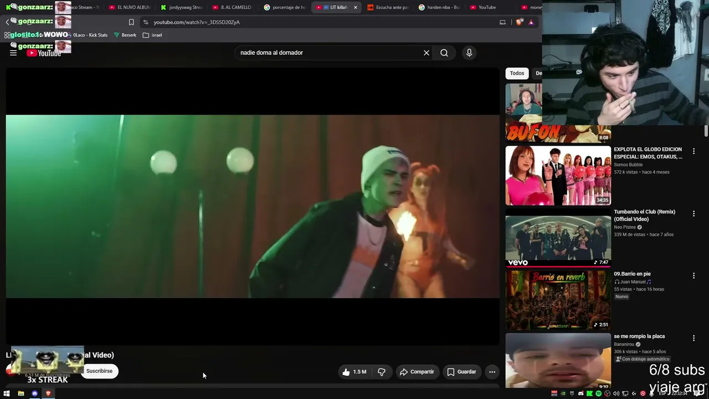709x399 pixels.
Task: Open the 'Tumbando el Club (Remix)' thumbnail
Action: coord(558,238)
